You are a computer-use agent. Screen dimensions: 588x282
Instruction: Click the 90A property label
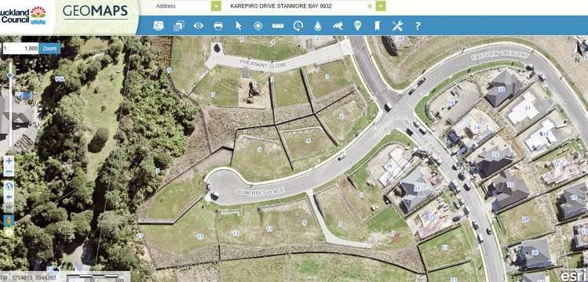pyautogui.click(x=59, y=79)
